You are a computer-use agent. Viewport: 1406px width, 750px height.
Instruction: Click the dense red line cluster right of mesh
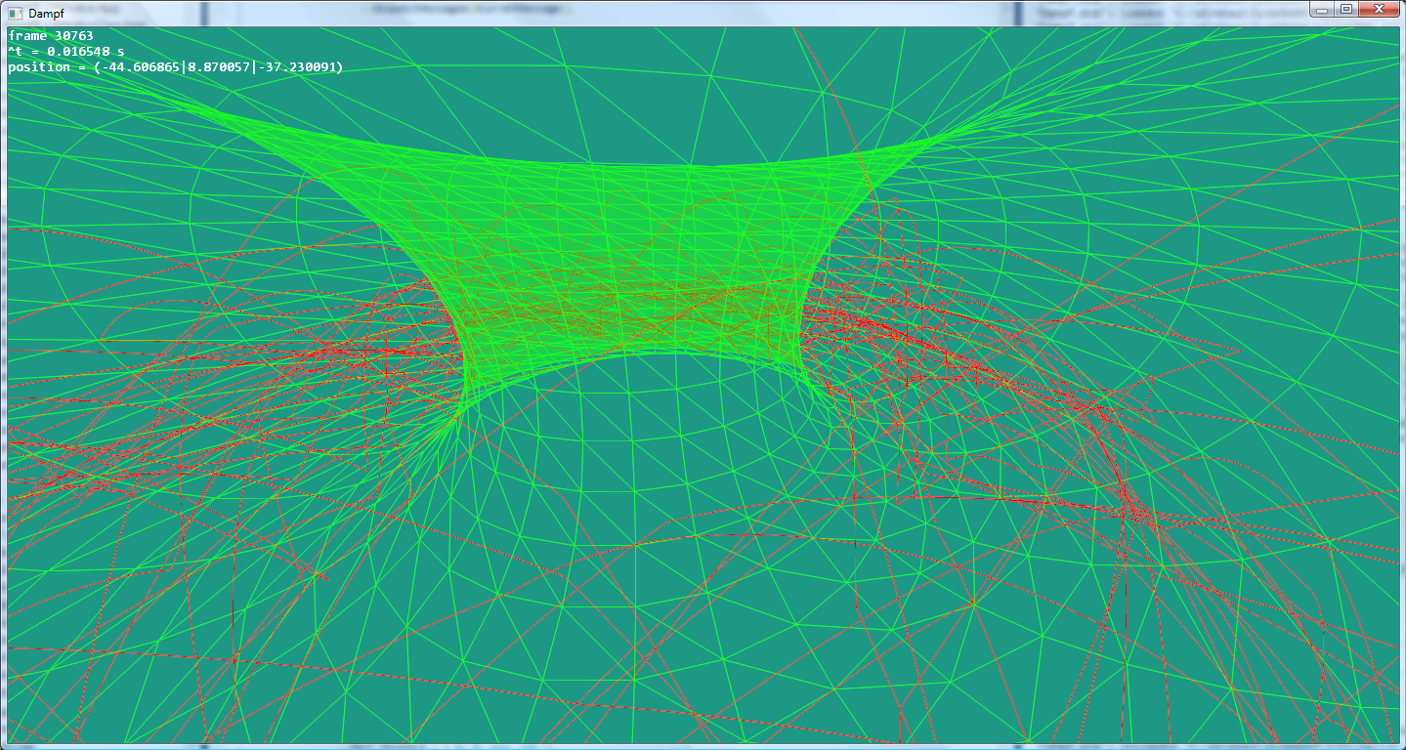(x=879, y=332)
